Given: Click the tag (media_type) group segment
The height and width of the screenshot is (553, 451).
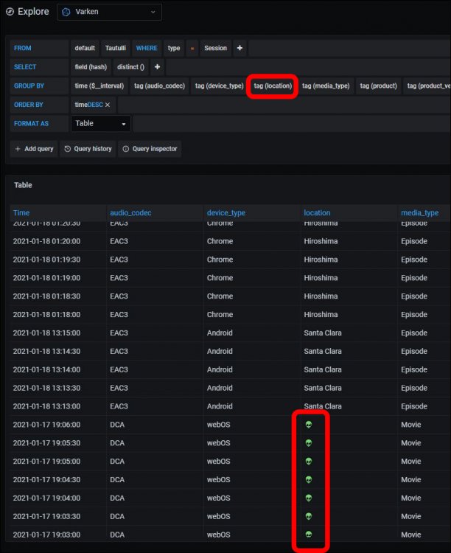Looking at the screenshot, I should pos(326,86).
